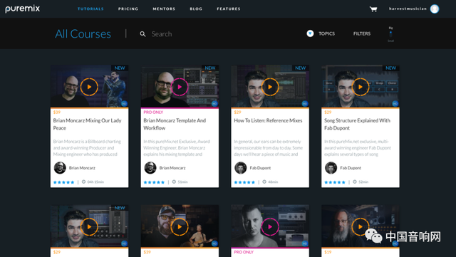Play the second-row $39 course video
This screenshot has width=456, height=257.
180,227
